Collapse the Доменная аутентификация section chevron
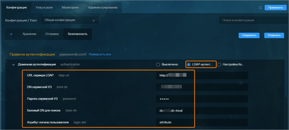 click(x=13, y=65)
